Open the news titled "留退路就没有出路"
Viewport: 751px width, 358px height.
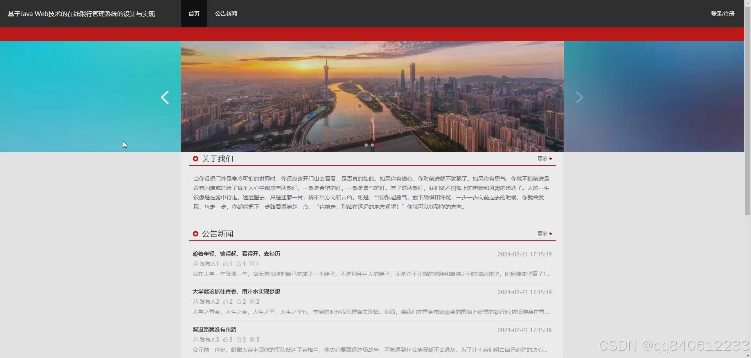(x=214, y=329)
